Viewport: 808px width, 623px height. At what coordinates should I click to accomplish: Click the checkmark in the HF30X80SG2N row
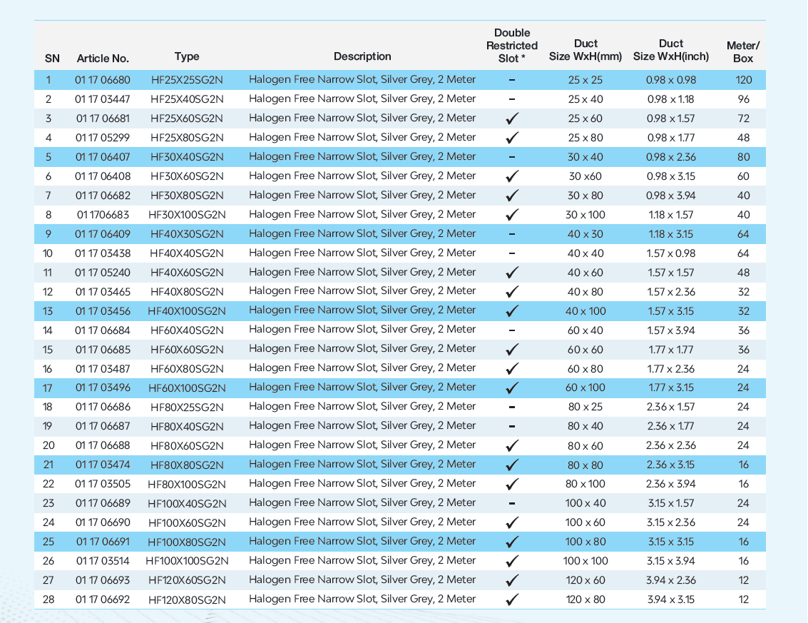pyautogui.click(x=512, y=196)
